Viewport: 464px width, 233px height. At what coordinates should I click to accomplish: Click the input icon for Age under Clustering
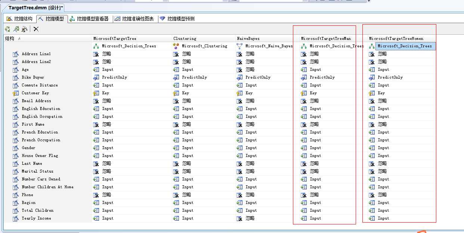pyautogui.click(x=176, y=70)
